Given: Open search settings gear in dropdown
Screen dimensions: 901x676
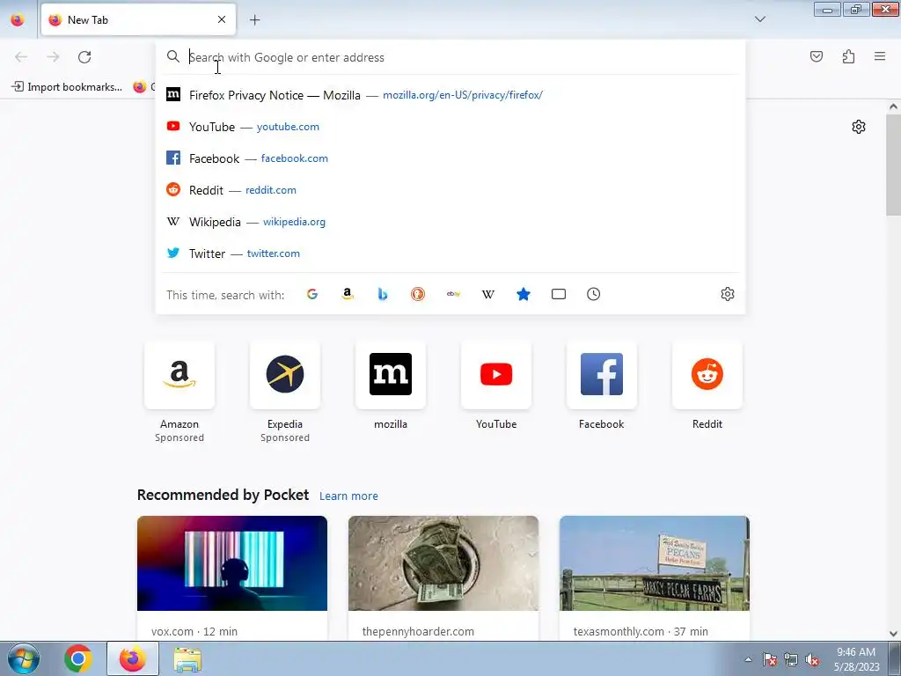Looking at the screenshot, I should pyautogui.click(x=728, y=294).
